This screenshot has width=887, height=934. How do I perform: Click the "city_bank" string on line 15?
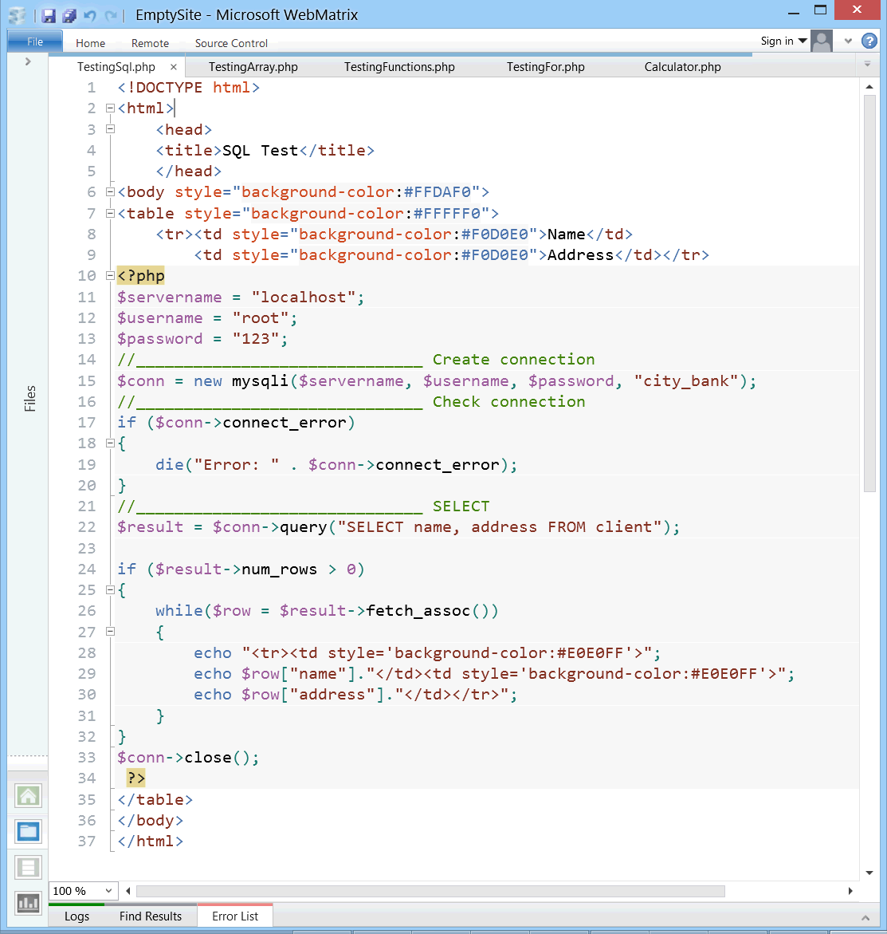coord(686,381)
